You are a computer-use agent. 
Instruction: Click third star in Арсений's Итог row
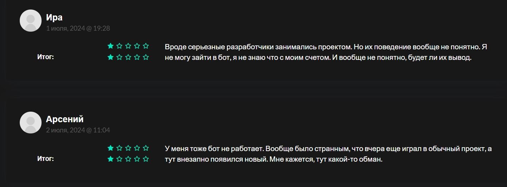point(128,159)
